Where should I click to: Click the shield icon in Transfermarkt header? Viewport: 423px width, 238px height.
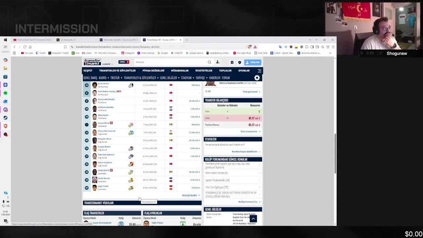[240, 62]
